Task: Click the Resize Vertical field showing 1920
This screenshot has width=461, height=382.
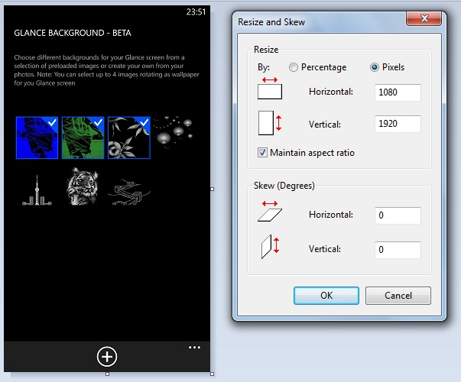Action: click(398, 124)
